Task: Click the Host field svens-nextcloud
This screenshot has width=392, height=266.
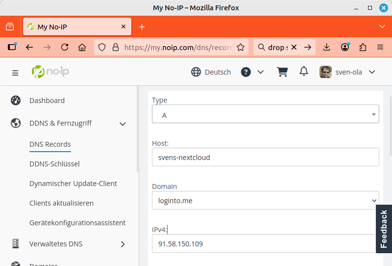Action: [x=265, y=158]
